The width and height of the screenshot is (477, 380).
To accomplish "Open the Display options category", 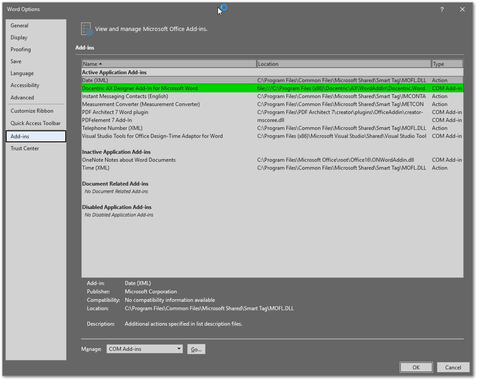I will (36, 38).
